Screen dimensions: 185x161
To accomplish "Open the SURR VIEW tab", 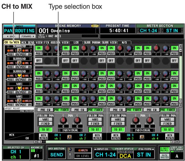I will pyautogui.click(x=109, y=43).
